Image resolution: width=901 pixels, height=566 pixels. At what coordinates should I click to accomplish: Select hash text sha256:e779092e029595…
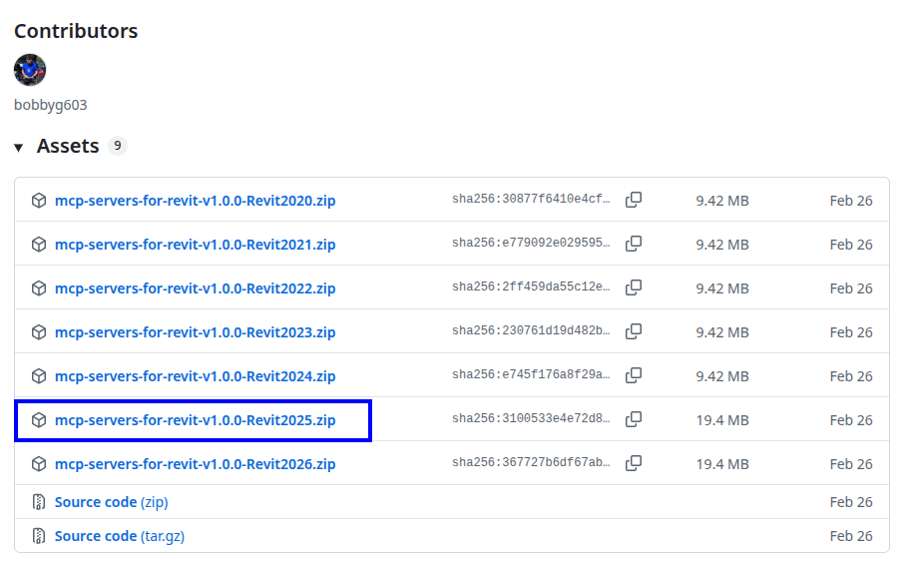tap(531, 243)
